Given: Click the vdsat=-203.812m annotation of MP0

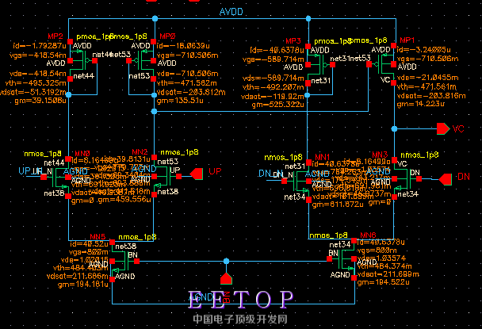Looking at the screenshot, I should tap(191, 92).
